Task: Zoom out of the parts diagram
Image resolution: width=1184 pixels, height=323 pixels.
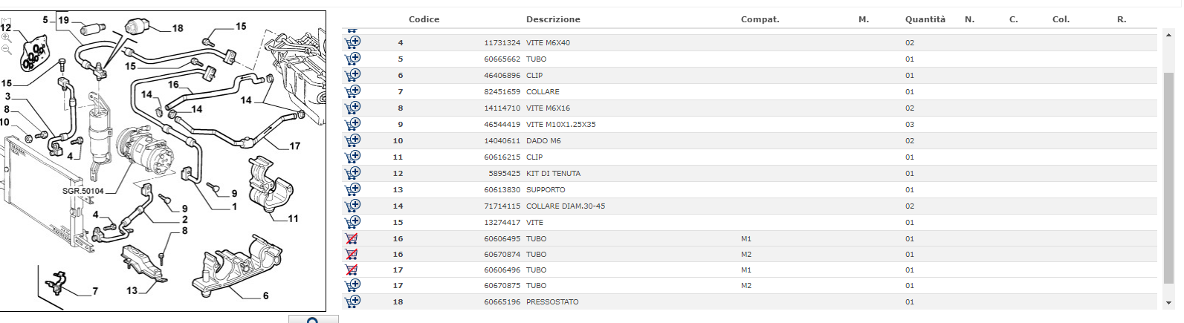Action: tap(5, 49)
